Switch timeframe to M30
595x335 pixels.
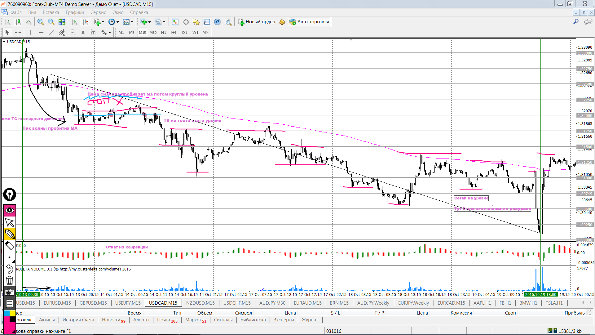click(153, 32)
